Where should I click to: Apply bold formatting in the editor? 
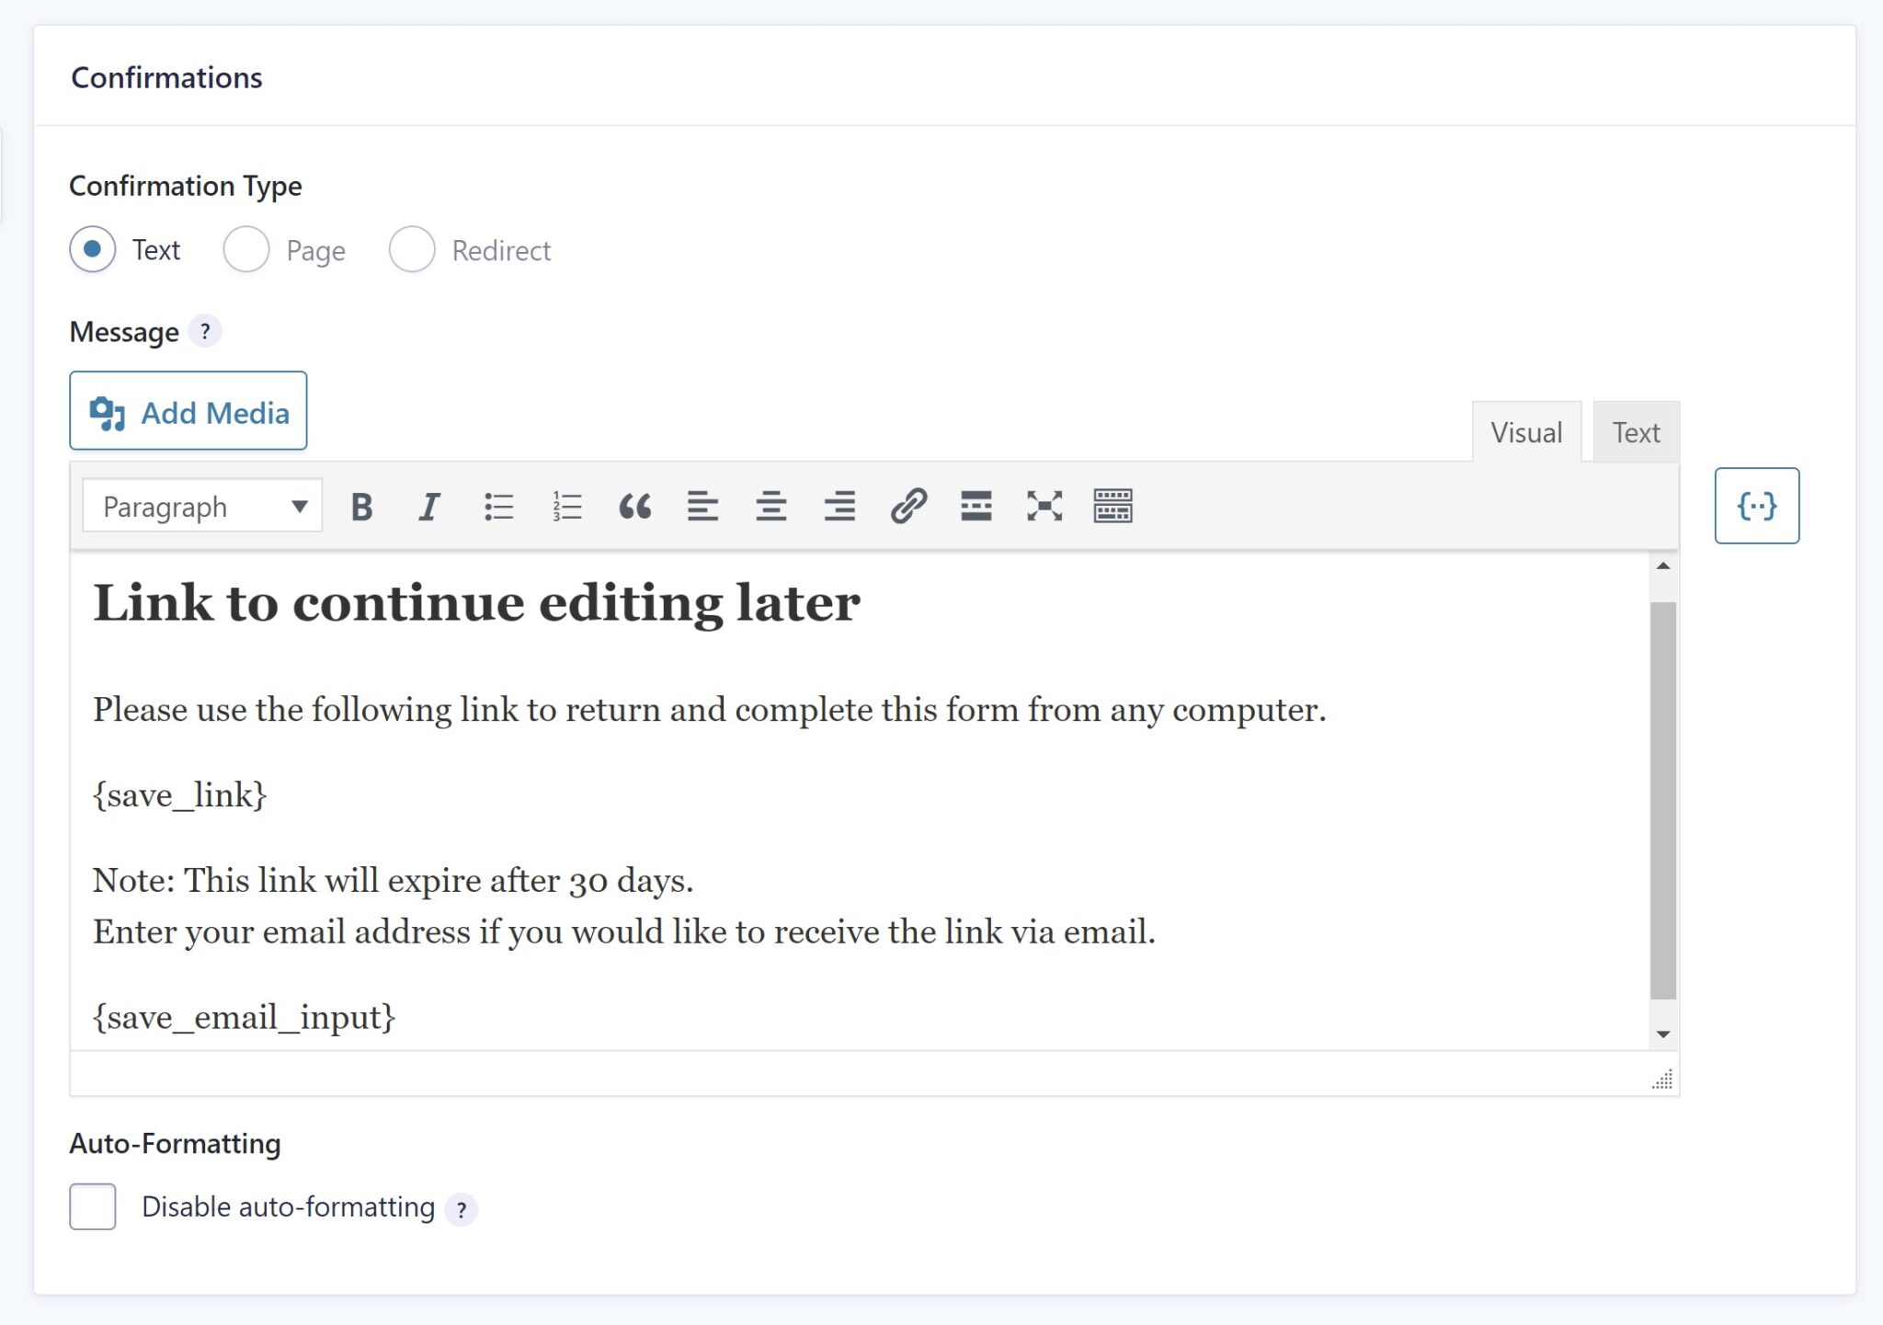click(x=361, y=506)
